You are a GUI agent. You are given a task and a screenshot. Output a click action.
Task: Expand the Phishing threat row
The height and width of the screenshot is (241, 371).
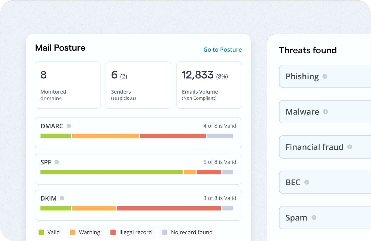(325, 76)
